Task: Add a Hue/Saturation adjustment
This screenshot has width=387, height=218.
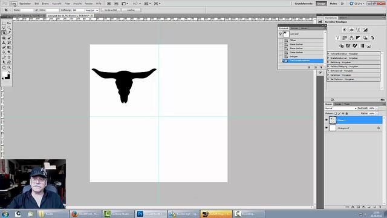Action: tap(345, 38)
